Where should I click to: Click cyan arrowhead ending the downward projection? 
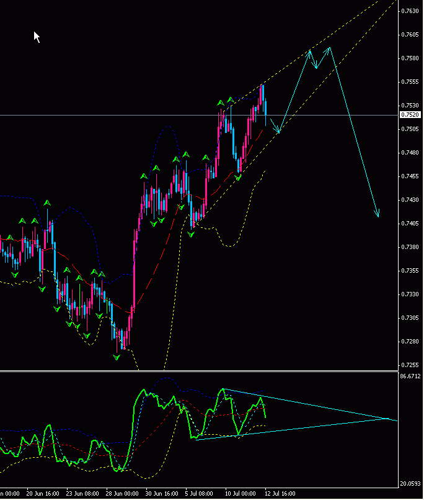(378, 215)
